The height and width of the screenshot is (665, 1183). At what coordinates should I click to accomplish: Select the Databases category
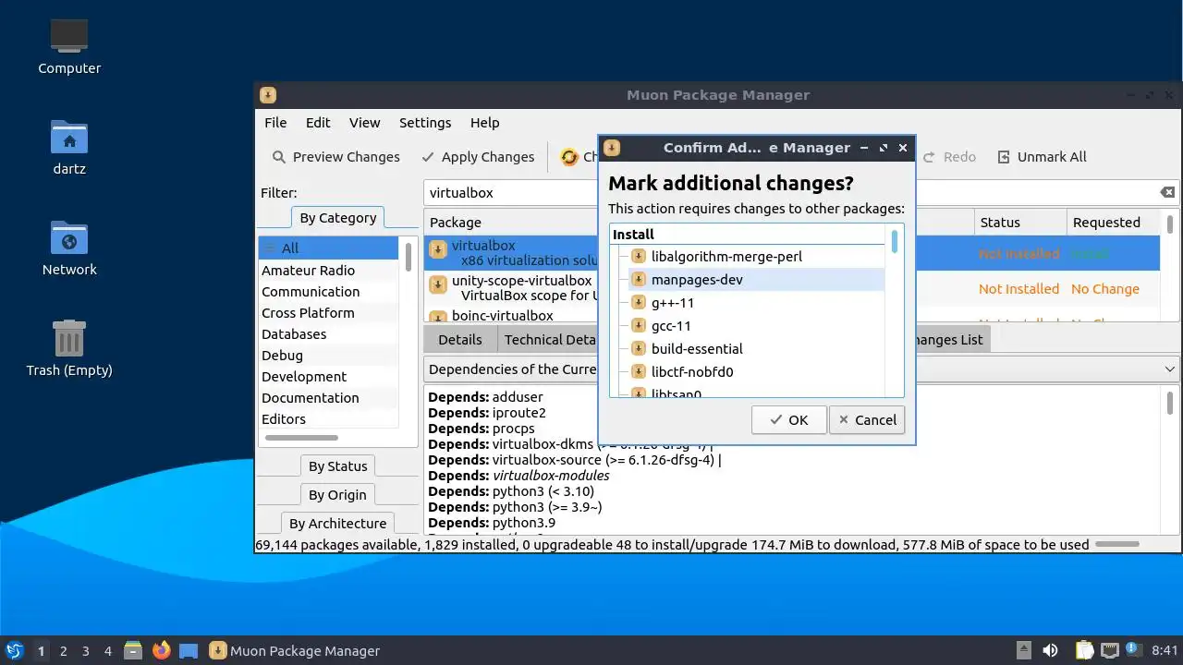click(328, 334)
